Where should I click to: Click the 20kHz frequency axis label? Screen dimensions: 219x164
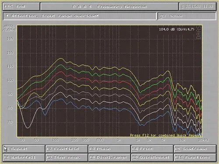pyautogui.click(x=204, y=140)
